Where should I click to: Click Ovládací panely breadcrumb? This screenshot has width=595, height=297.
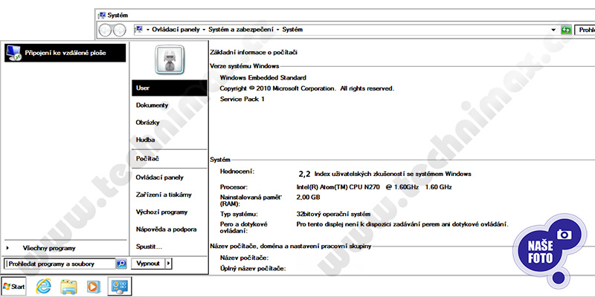[x=176, y=30]
